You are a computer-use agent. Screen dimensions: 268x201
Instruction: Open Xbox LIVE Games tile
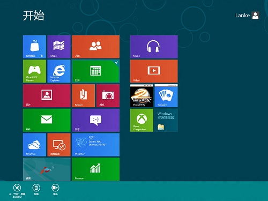pyautogui.click(x=34, y=71)
